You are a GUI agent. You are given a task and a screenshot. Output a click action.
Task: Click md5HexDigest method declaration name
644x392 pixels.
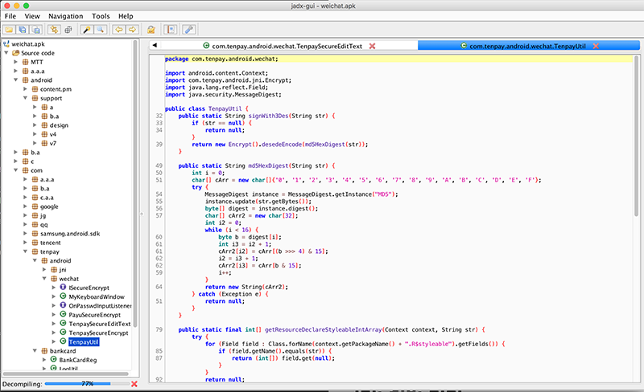268,165
